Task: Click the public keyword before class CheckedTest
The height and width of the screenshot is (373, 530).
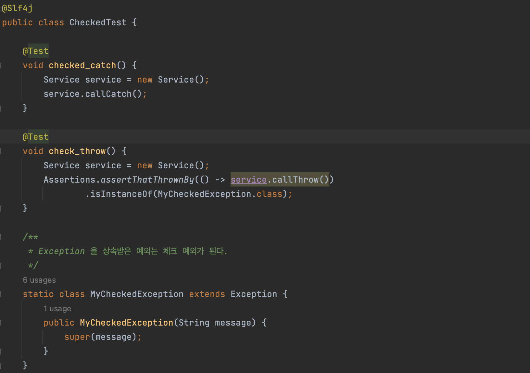Action: pyautogui.click(x=17, y=22)
